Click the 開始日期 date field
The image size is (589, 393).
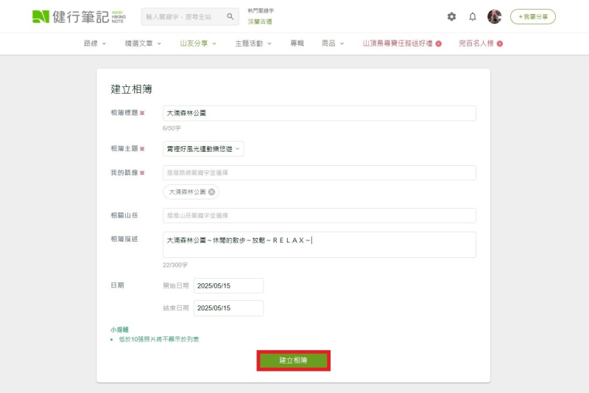click(x=228, y=285)
